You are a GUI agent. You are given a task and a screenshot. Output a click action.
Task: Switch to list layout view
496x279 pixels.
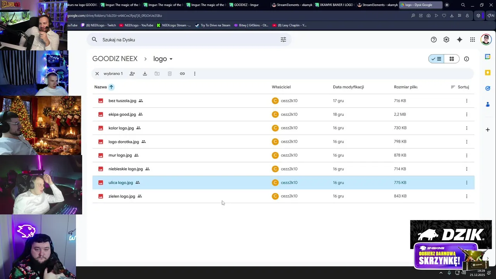click(436, 59)
